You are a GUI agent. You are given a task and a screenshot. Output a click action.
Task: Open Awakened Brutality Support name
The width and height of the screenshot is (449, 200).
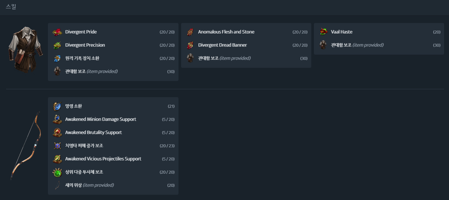pos(94,133)
